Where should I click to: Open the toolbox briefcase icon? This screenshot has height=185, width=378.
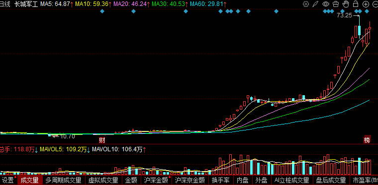(335, 4)
